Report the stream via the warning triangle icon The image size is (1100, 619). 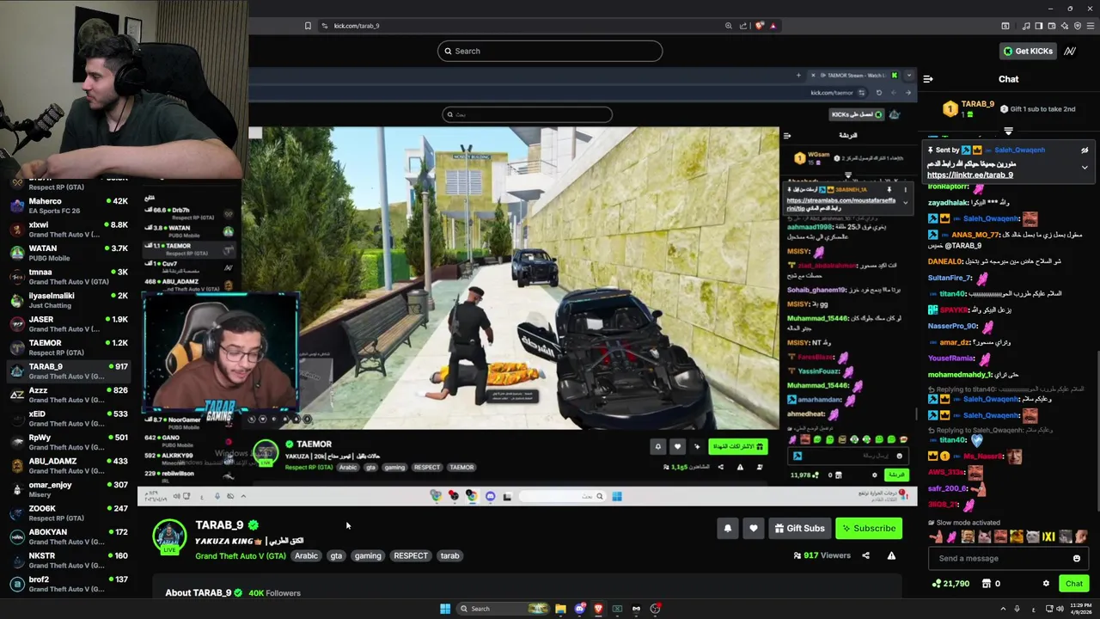coord(891,555)
